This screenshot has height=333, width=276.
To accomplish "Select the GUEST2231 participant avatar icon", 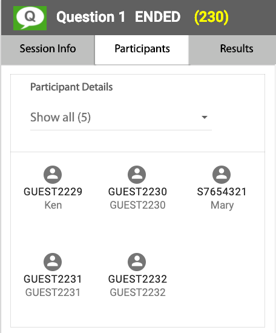I will click(53, 262).
